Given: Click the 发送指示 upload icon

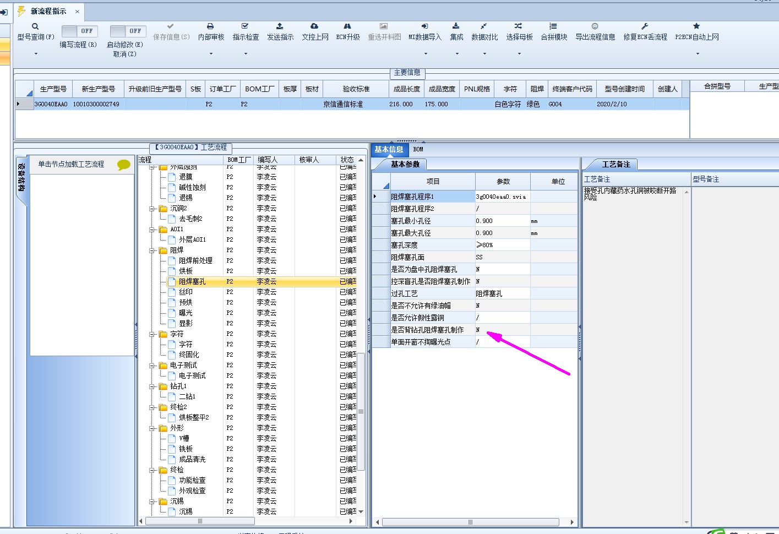Looking at the screenshot, I should tap(280, 26).
